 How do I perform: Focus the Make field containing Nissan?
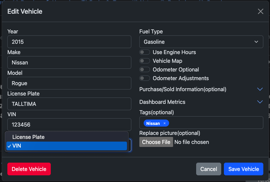[69, 62]
